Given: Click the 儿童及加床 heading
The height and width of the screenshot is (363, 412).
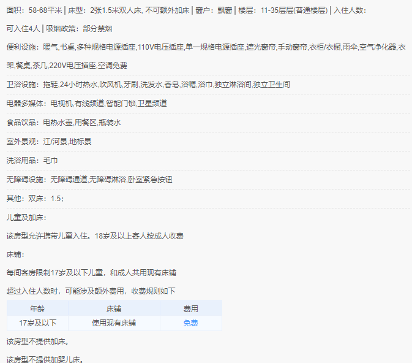Looking at the screenshot, I should pos(26,218).
